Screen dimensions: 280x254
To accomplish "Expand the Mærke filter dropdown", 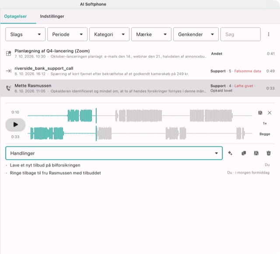I will click(151, 34).
